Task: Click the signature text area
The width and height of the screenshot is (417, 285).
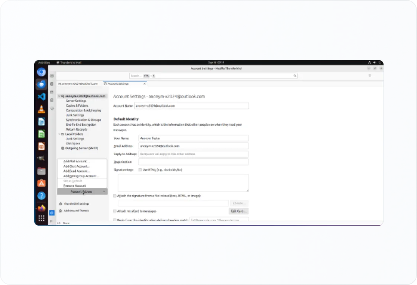Action: pos(183,183)
